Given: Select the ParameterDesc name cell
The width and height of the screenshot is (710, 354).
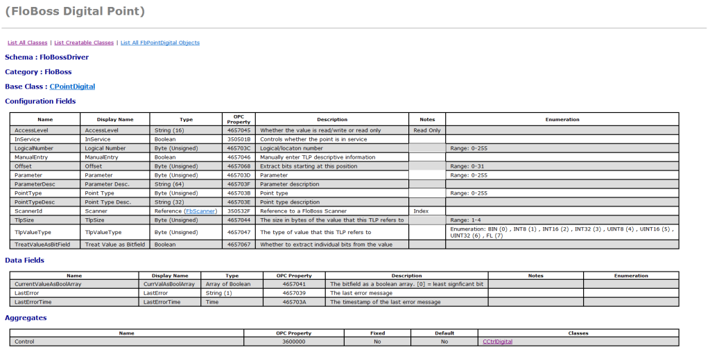Looking at the screenshot, I should point(45,184).
